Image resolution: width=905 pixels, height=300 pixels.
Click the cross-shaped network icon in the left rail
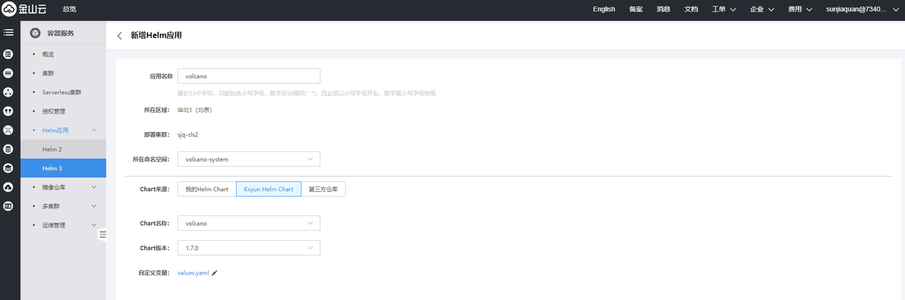click(x=8, y=130)
